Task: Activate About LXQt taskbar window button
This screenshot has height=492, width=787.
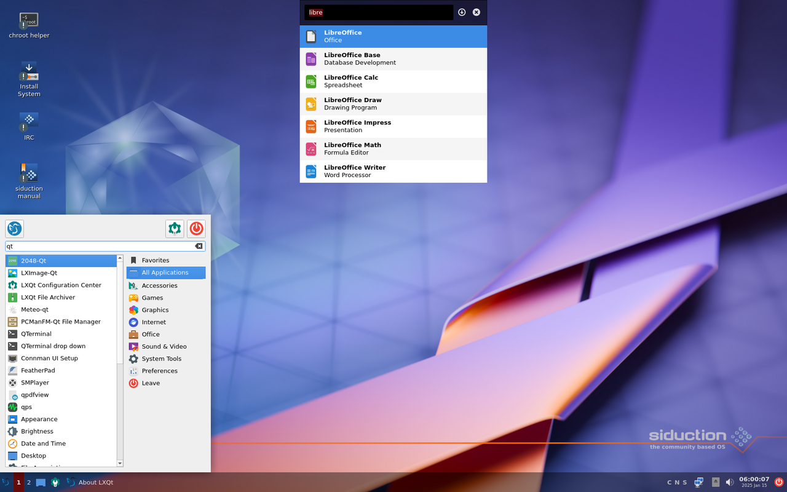Action: tap(90, 482)
